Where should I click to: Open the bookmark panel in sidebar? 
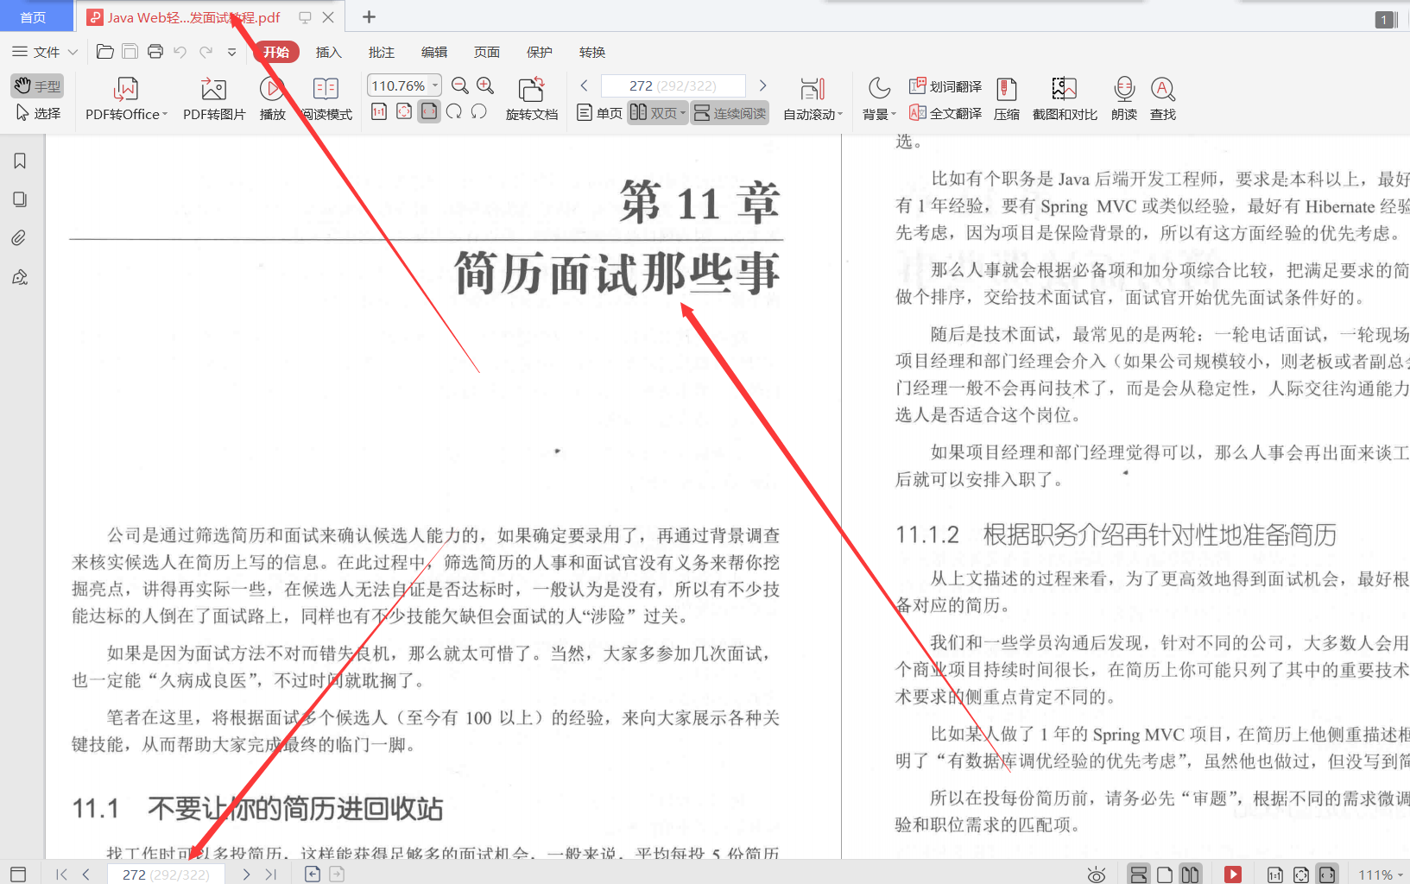click(x=20, y=161)
